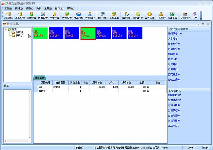
Task: Open 计费设置 billing settings icon
Action: click(x=67, y=16)
